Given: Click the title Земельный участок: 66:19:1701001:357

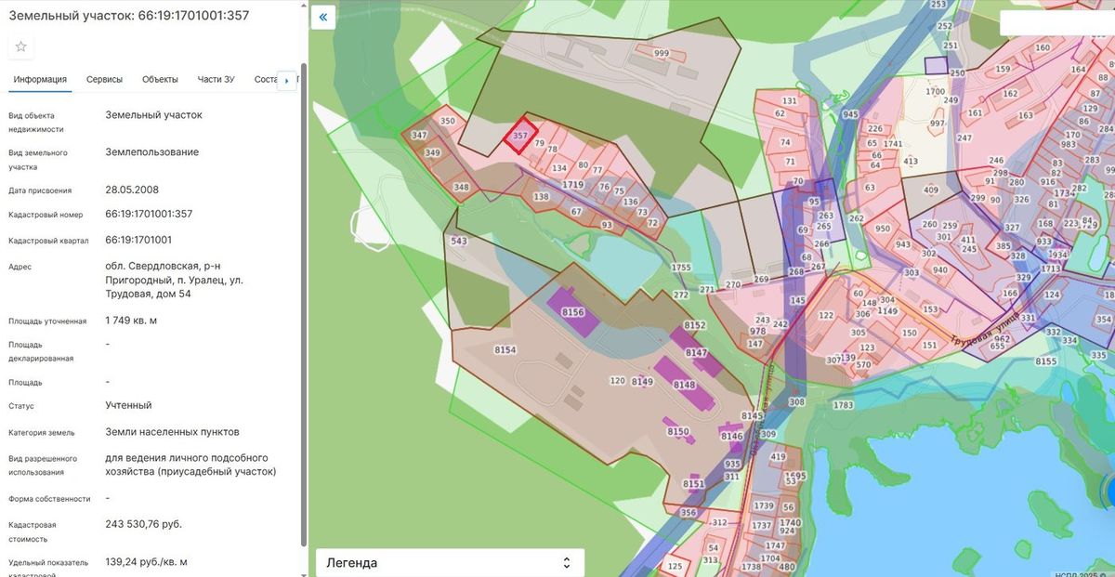Looking at the screenshot, I should pos(128,16).
